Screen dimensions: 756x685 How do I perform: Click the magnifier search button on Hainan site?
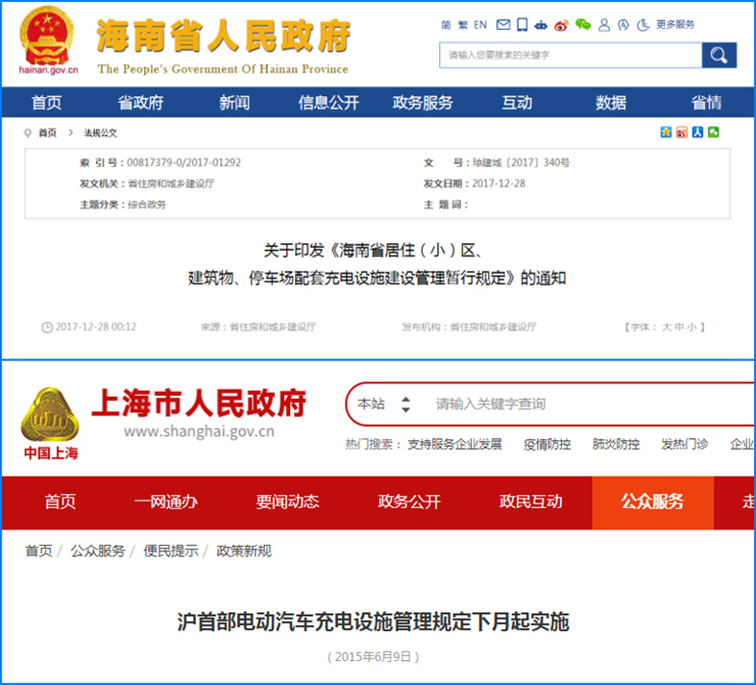[719, 56]
